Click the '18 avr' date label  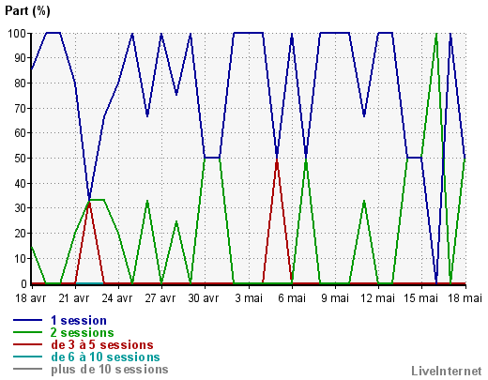[x=31, y=298]
